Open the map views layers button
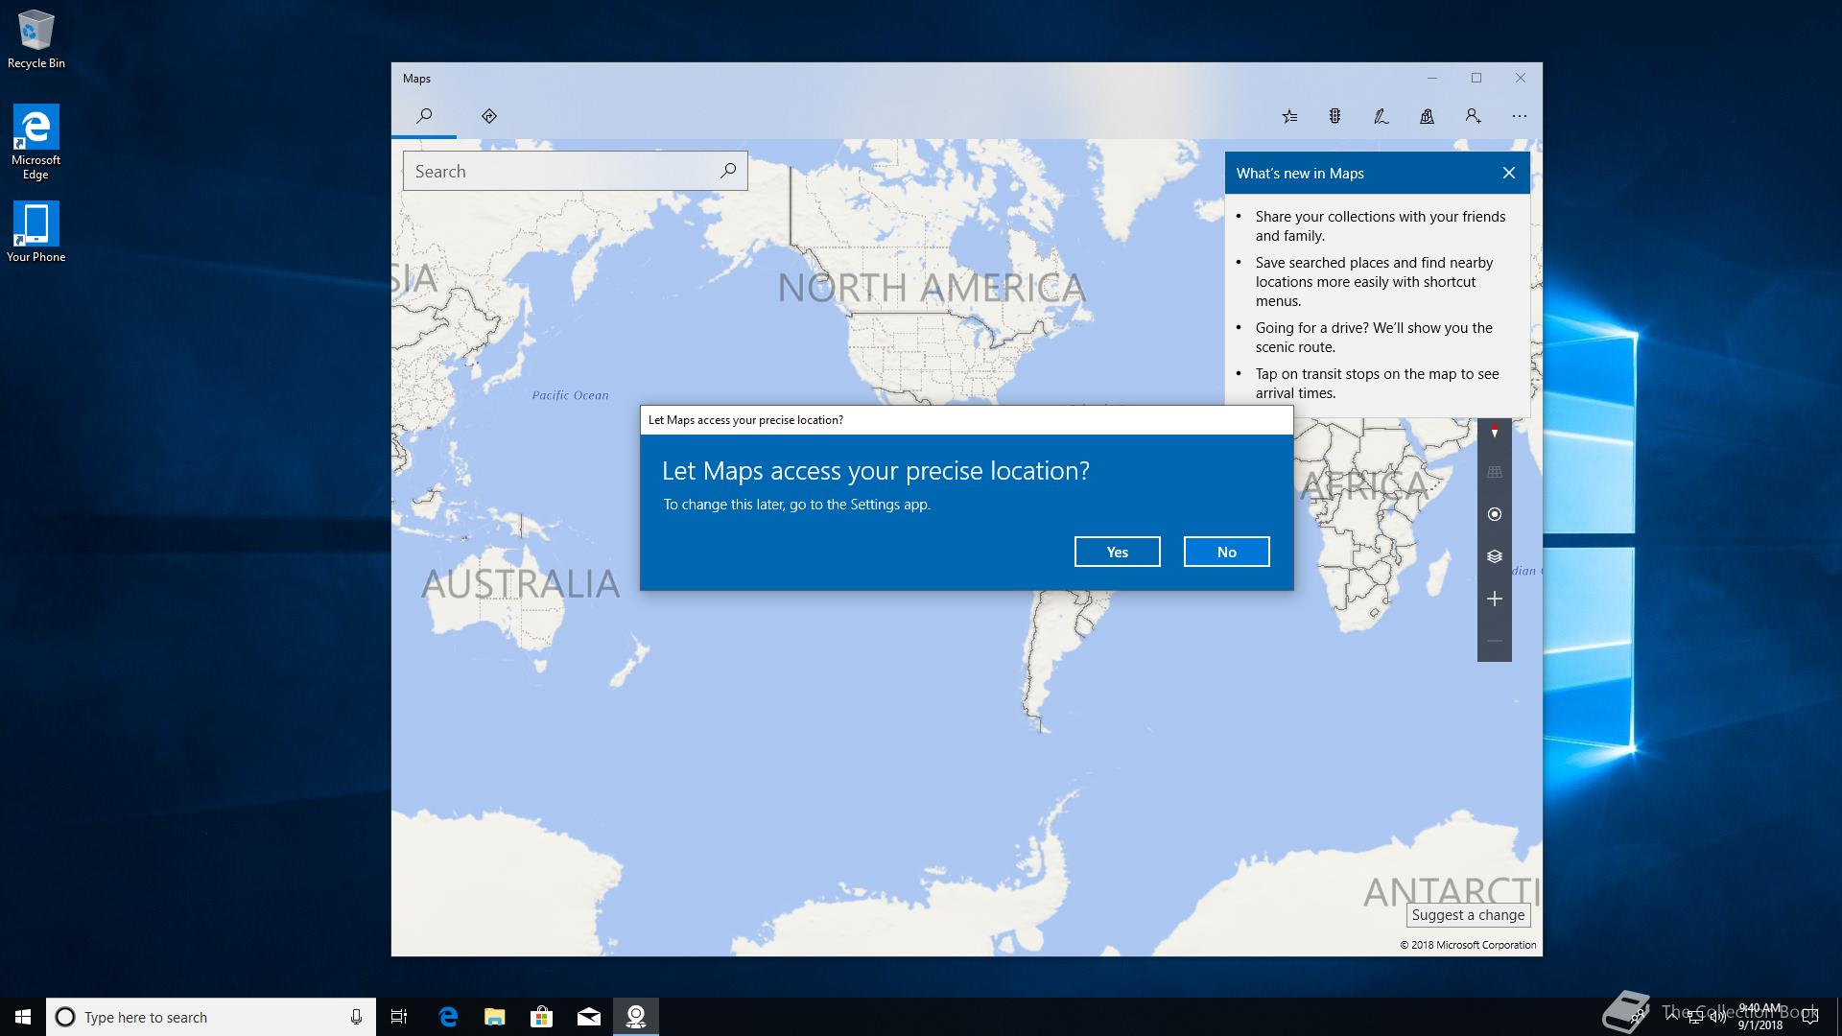The width and height of the screenshot is (1842, 1036). 1494,556
